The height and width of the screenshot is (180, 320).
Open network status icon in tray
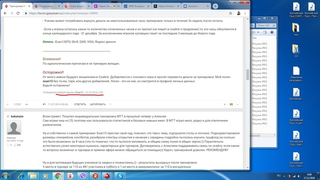coord(294,176)
